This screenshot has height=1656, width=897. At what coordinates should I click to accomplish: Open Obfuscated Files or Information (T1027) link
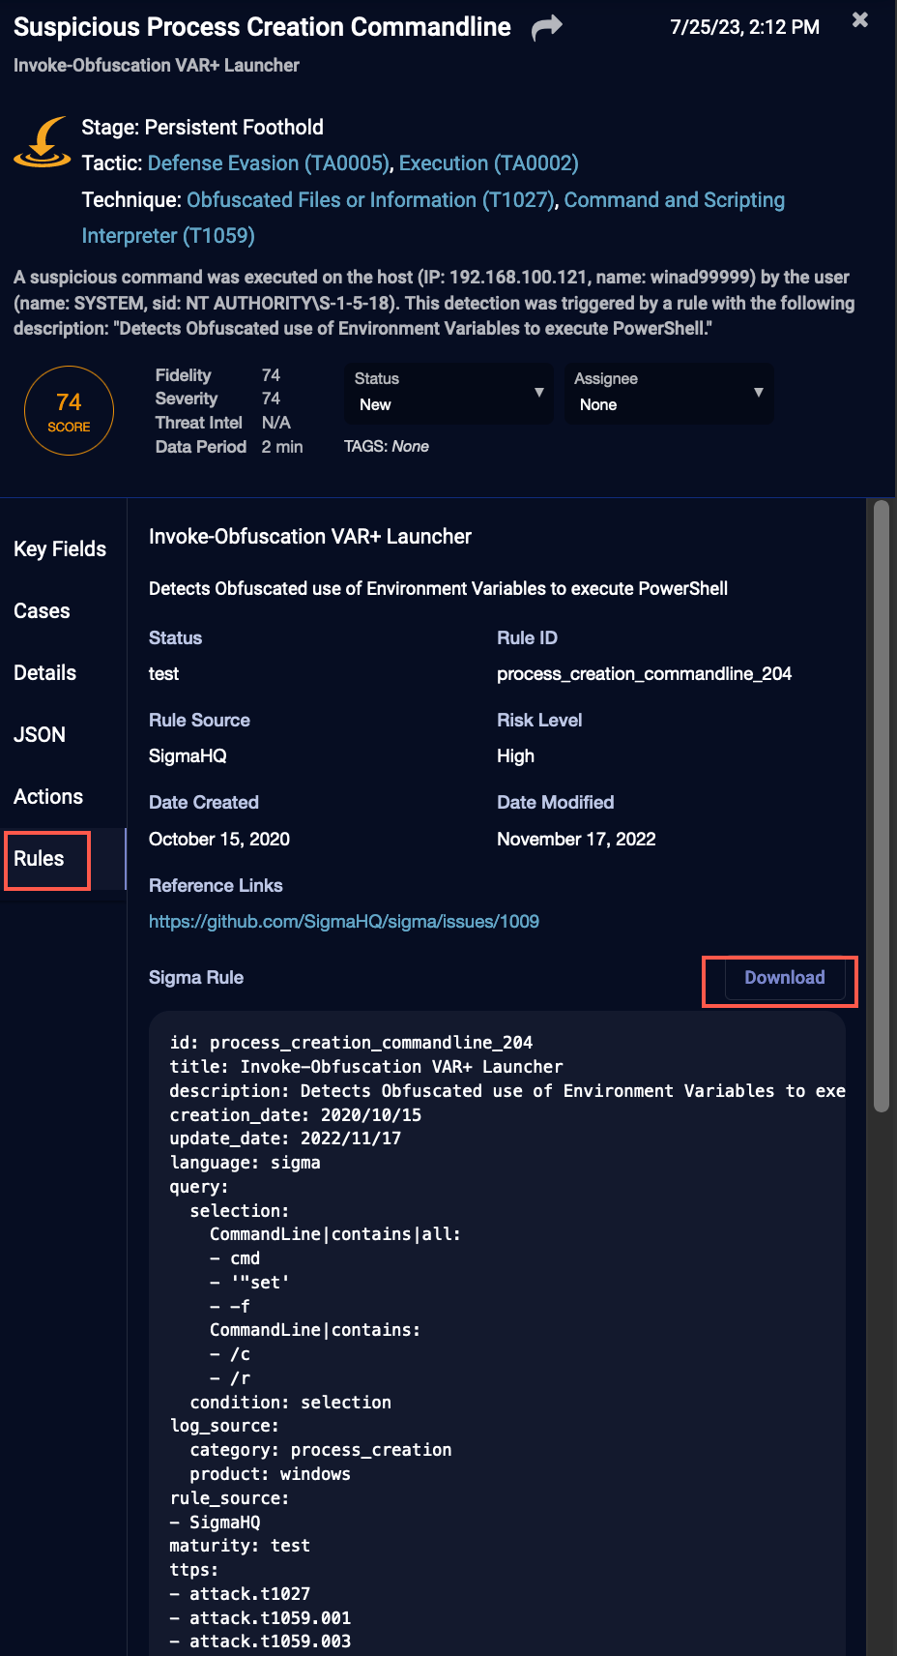[370, 200]
